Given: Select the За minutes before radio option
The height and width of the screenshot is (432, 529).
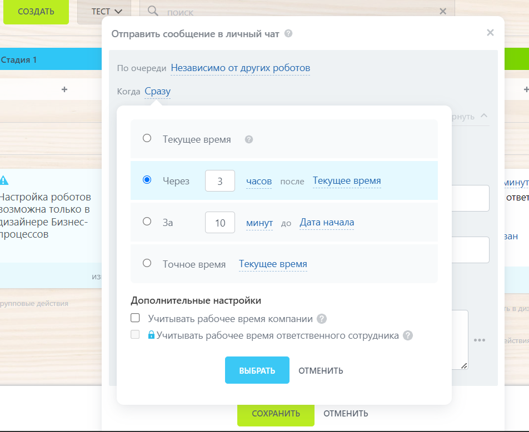Looking at the screenshot, I should [147, 222].
